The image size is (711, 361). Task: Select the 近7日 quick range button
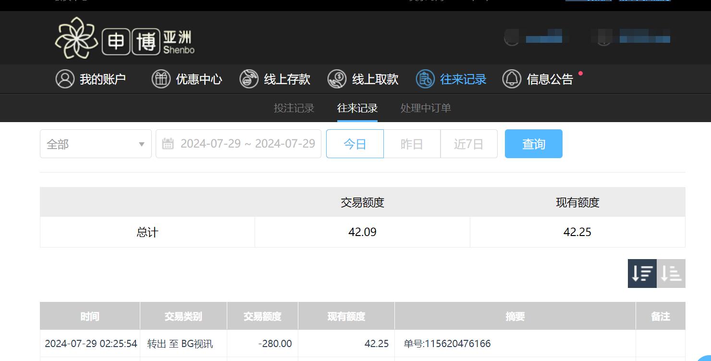pos(468,144)
